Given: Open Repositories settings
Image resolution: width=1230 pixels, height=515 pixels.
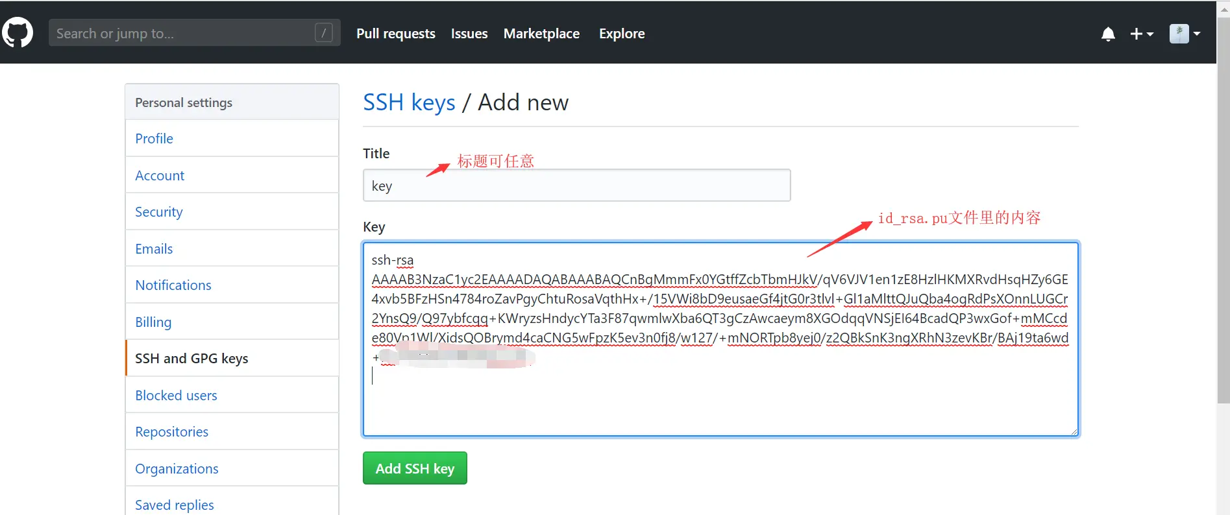Looking at the screenshot, I should (232, 431).
